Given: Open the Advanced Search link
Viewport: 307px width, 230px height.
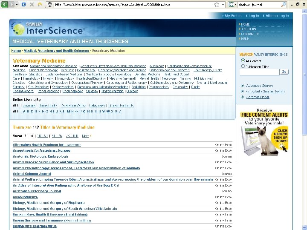Looking at the screenshot, I should [259, 86].
